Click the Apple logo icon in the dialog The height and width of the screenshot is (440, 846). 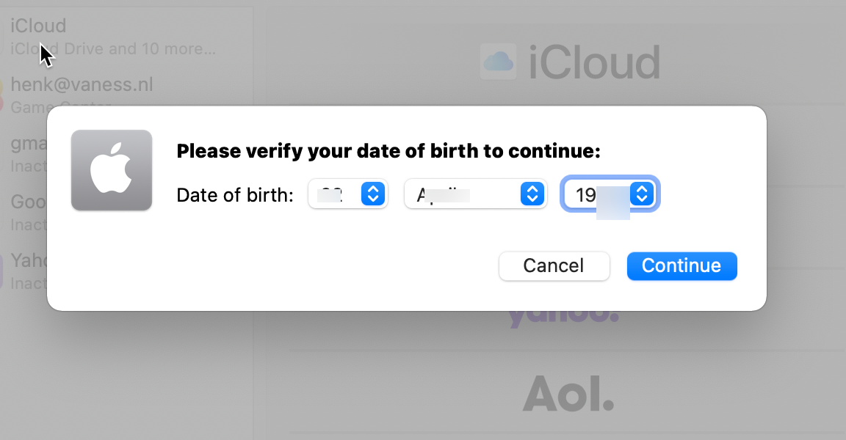112,170
